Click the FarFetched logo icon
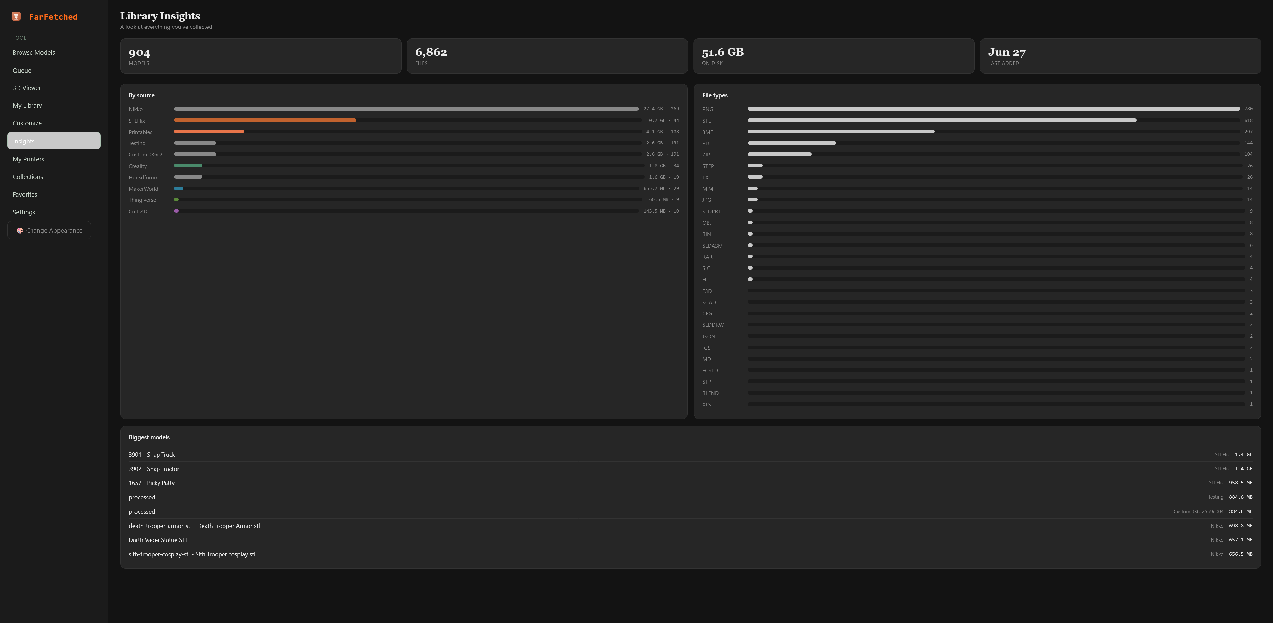 [x=16, y=16]
